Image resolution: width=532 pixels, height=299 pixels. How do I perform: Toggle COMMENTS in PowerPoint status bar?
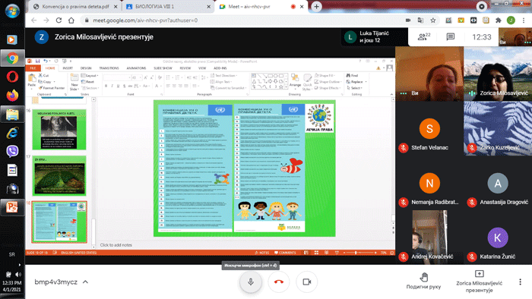point(285,253)
